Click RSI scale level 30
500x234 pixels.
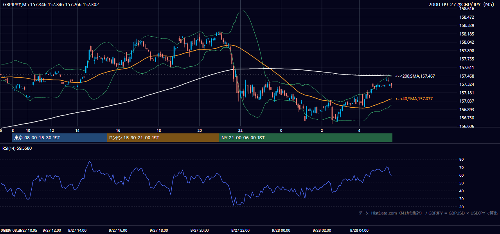[461, 199]
